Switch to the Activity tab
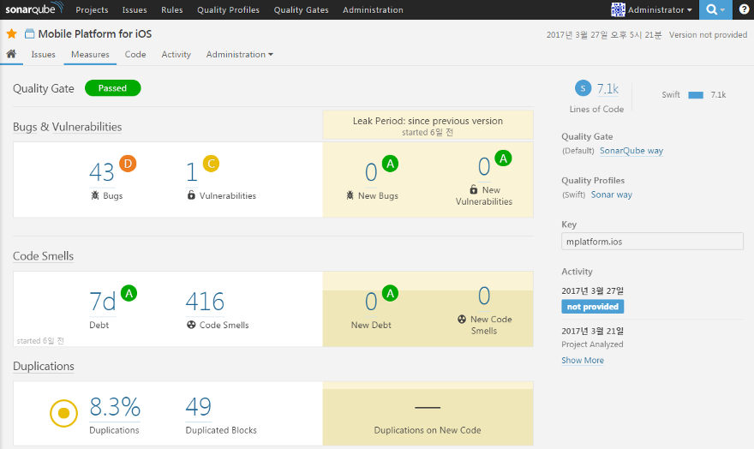The width and height of the screenshot is (754, 449). click(x=176, y=54)
